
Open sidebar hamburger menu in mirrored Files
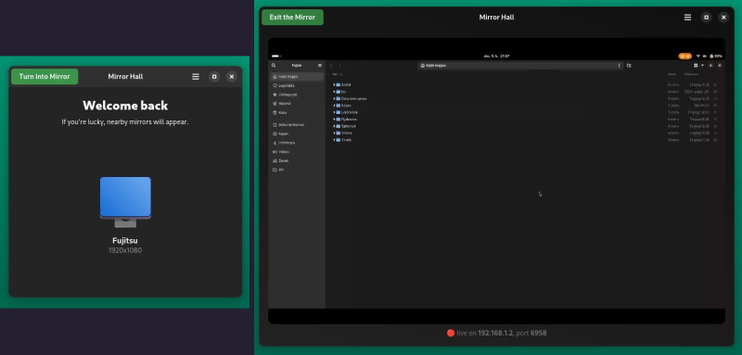click(x=320, y=65)
